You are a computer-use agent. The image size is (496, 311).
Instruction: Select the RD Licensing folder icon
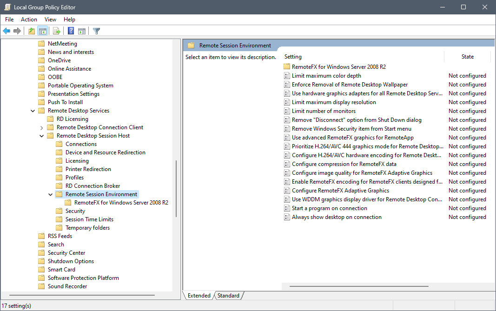pos(50,119)
